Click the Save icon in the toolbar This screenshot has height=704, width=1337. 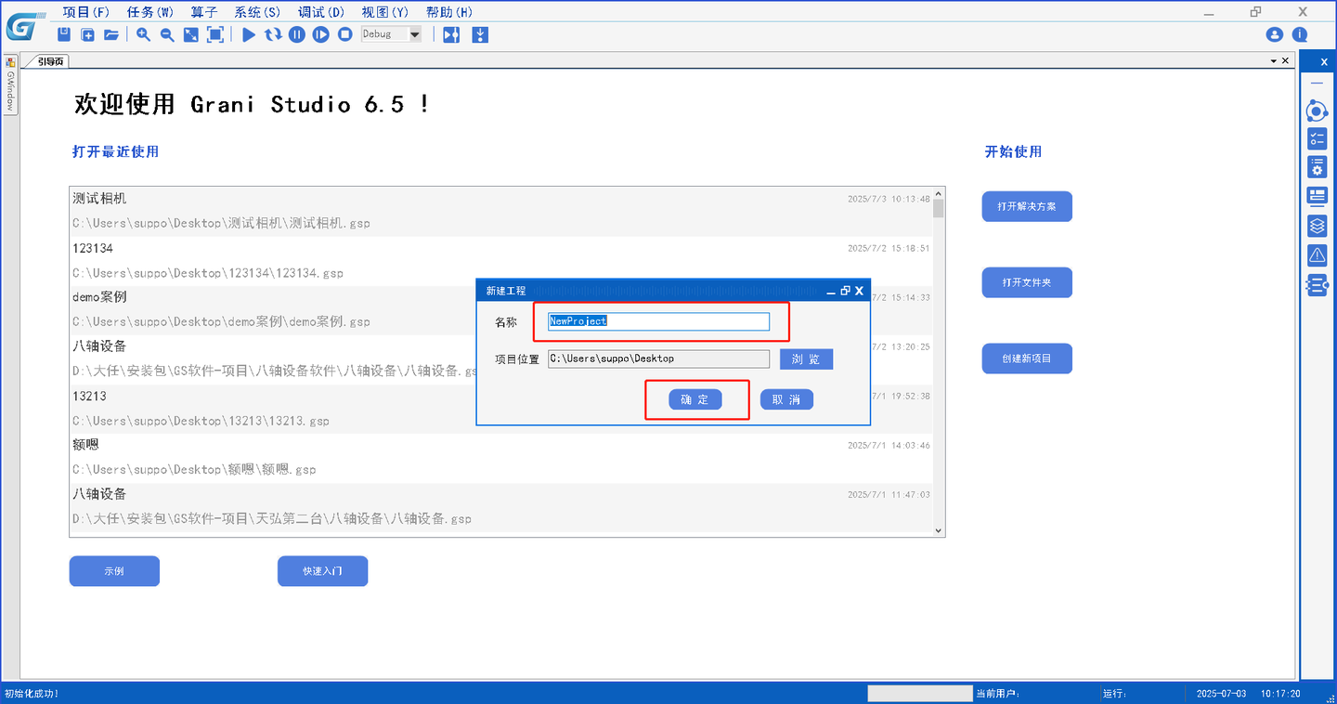pos(64,34)
